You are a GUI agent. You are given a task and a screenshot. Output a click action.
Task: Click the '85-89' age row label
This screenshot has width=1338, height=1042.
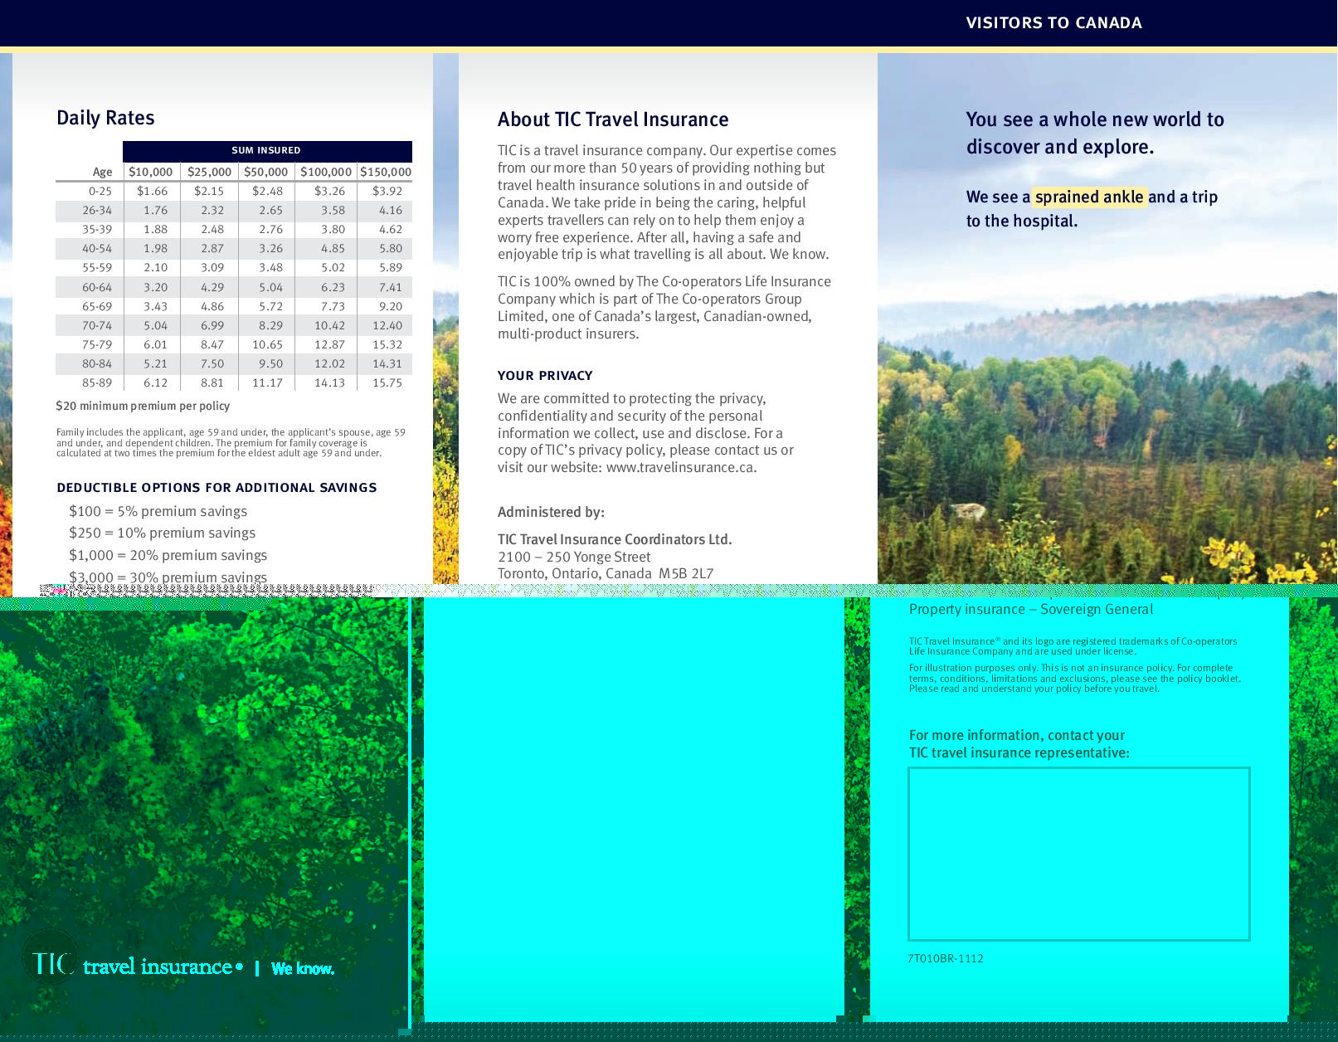pos(97,383)
